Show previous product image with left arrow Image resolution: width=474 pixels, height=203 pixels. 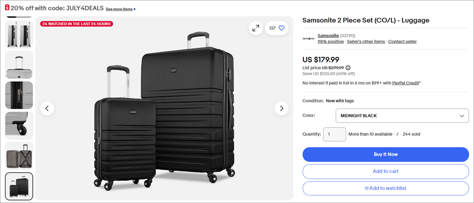point(47,108)
